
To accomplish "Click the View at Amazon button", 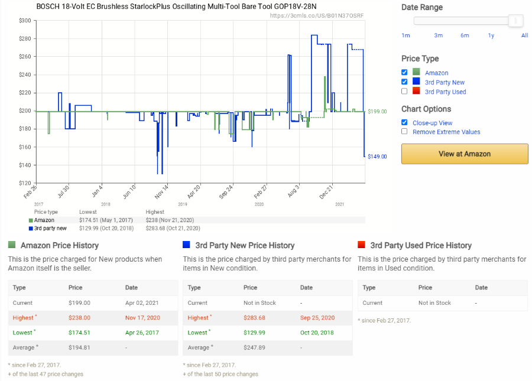I will [465, 154].
